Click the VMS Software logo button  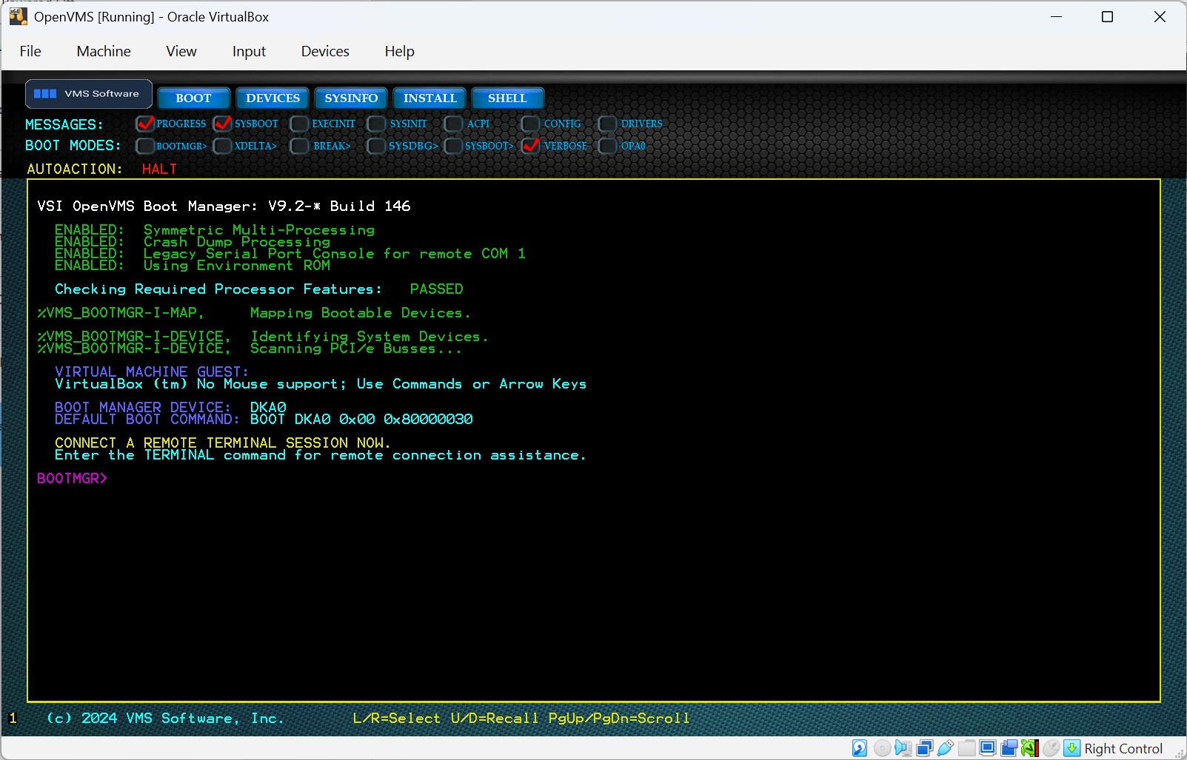89,94
